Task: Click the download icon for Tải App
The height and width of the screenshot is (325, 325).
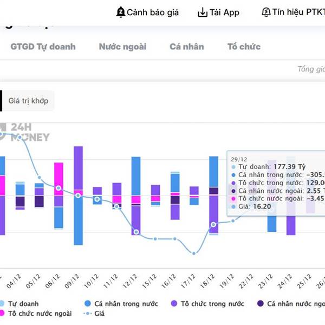Action: pyautogui.click(x=203, y=12)
